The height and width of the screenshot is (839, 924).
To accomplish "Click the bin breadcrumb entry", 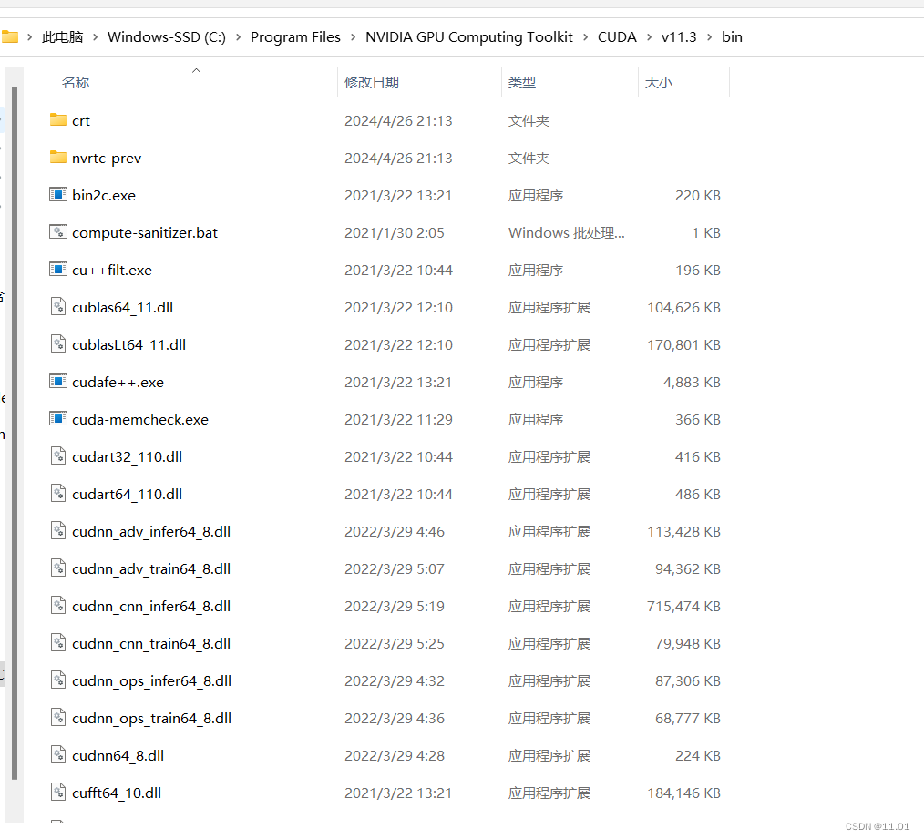I will (x=732, y=36).
